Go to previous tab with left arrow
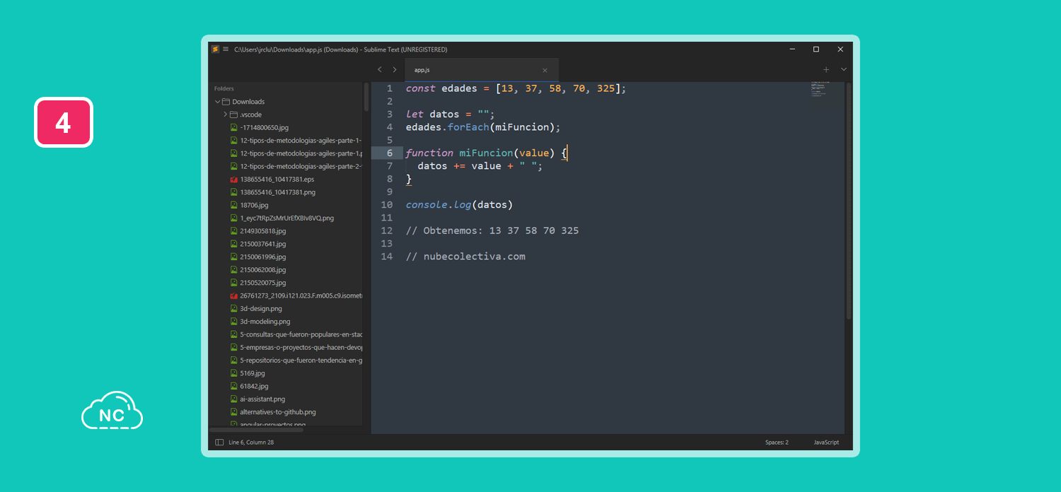The width and height of the screenshot is (1061, 492). tap(380, 70)
